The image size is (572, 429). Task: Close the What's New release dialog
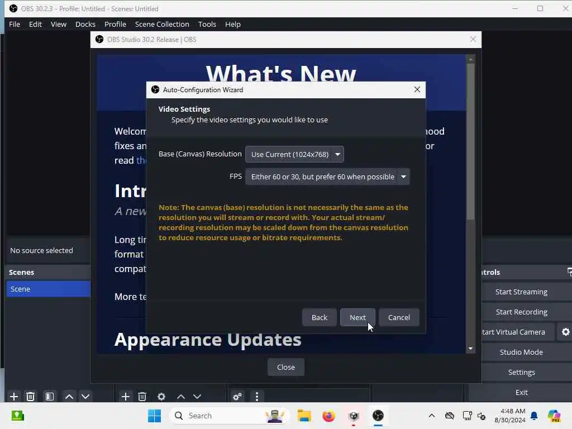pos(285,367)
